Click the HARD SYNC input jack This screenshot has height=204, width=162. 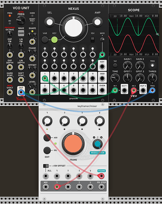point(10,80)
